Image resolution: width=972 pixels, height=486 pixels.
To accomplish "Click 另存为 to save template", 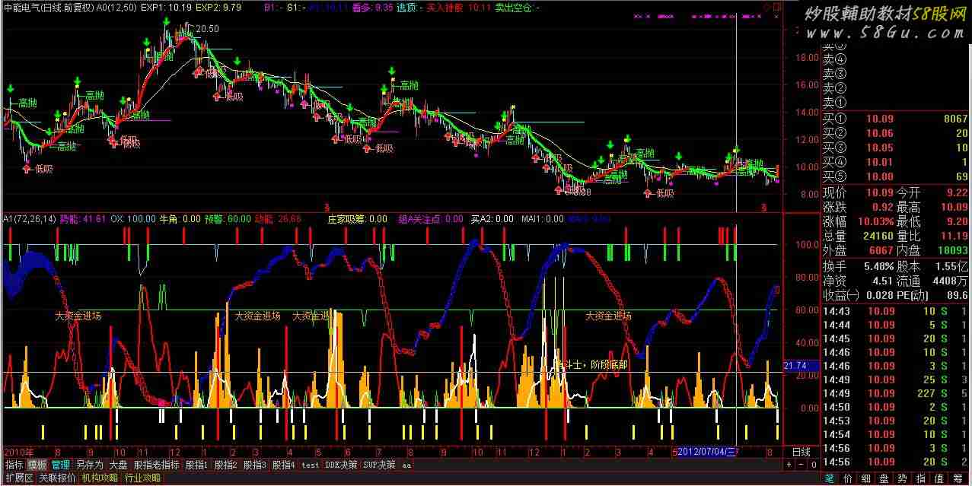I will pyautogui.click(x=89, y=465).
